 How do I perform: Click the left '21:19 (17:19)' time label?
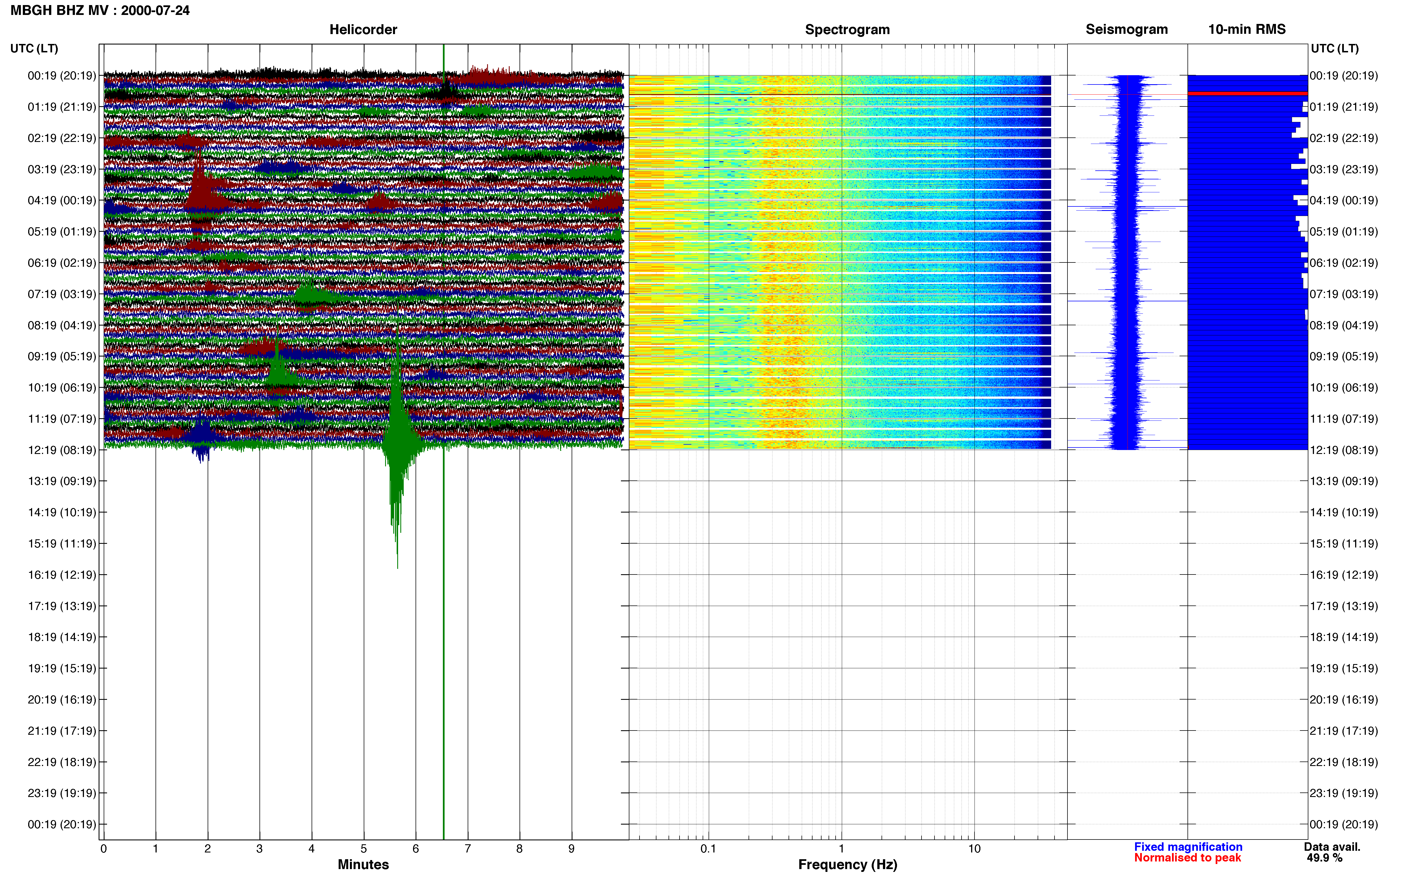[61, 730]
